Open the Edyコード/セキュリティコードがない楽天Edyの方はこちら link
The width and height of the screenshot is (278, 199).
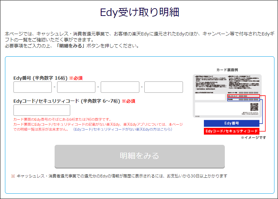pos(123,130)
